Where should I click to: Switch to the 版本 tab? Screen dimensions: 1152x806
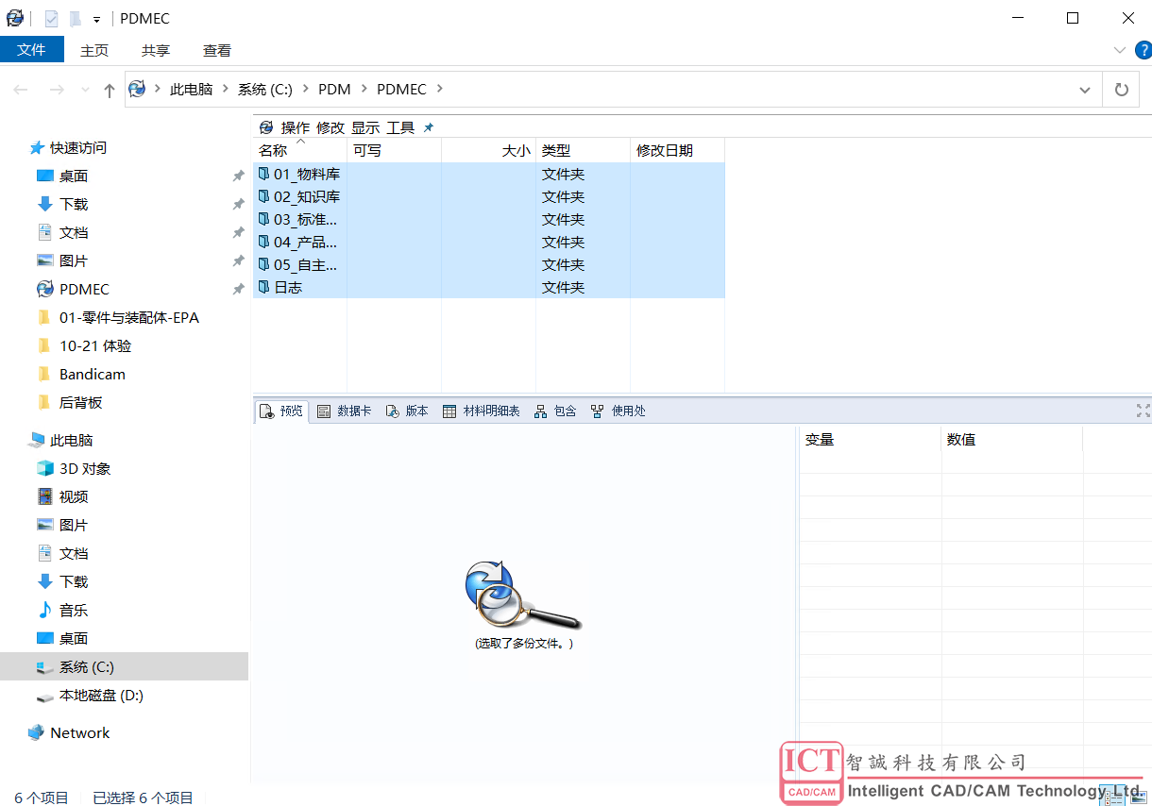pyautogui.click(x=407, y=411)
